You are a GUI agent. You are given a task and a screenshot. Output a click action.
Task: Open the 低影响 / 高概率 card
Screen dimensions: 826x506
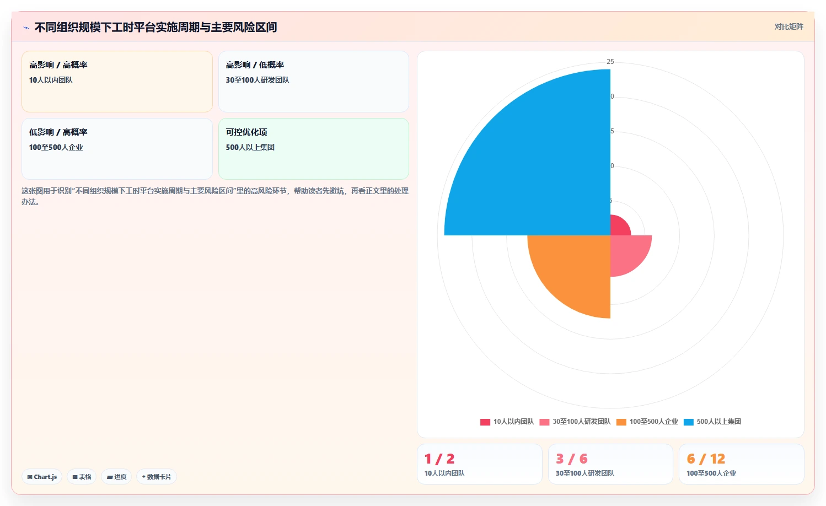click(x=117, y=149)
